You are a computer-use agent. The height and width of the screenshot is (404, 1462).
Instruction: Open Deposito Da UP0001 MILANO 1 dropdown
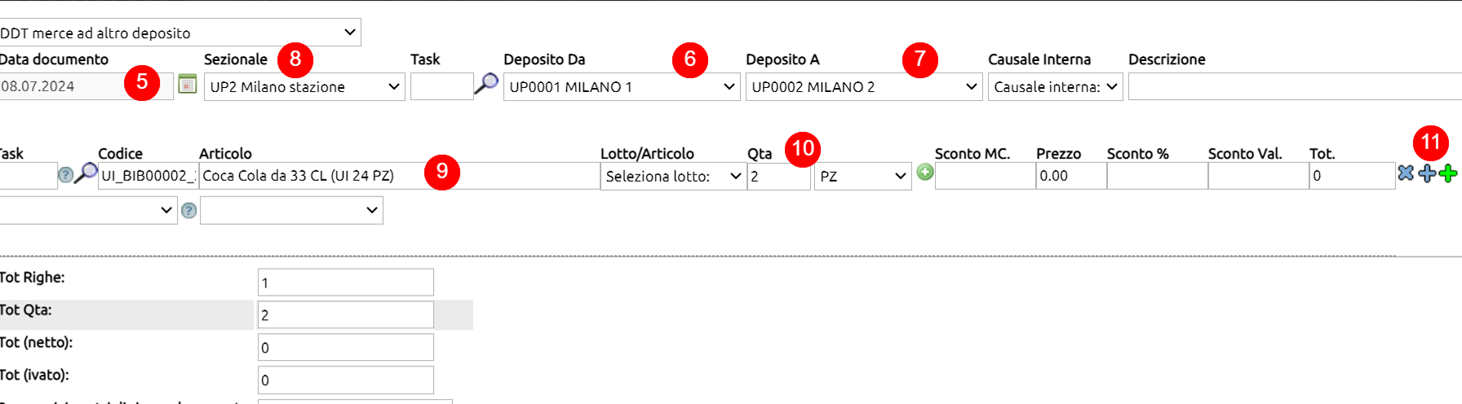tap(622, 87)
